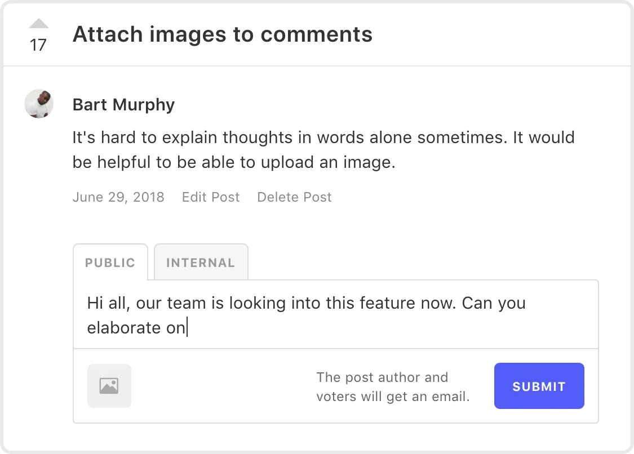
Task: Click Delete Post
Action: (294, 197)
